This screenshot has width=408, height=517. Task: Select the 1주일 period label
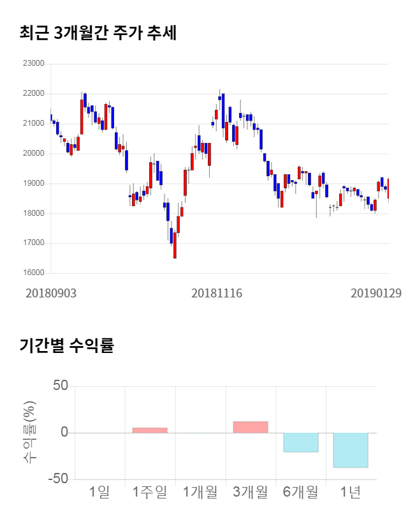tap(150, 491)
